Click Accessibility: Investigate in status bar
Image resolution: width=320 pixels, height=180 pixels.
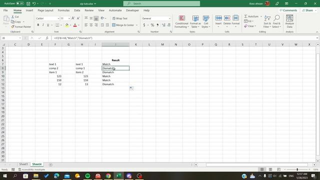click(31, 169)
